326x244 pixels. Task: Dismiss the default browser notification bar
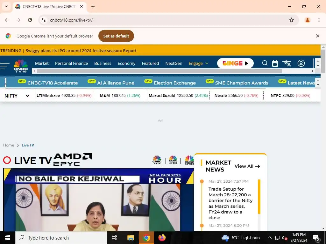click(318, 36)
